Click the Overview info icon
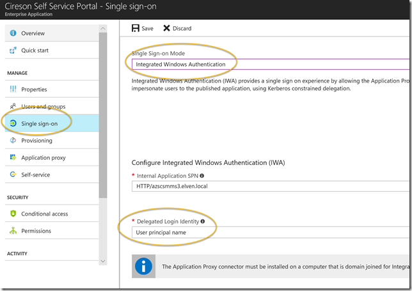The image size is (412, 291). 13,33
